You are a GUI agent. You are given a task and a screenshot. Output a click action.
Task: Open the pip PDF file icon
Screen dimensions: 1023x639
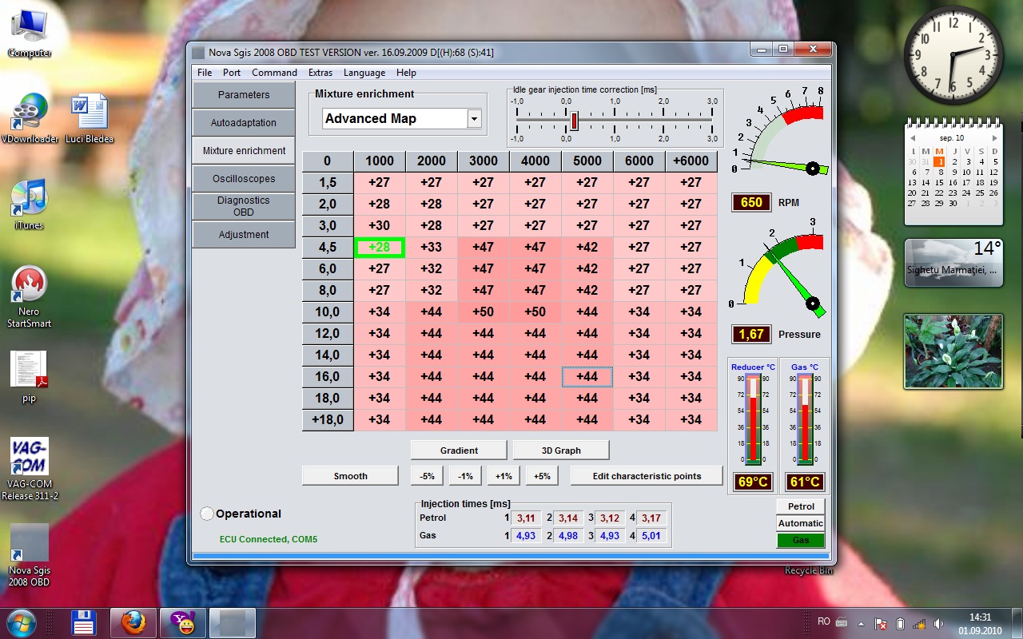[30, 371]
